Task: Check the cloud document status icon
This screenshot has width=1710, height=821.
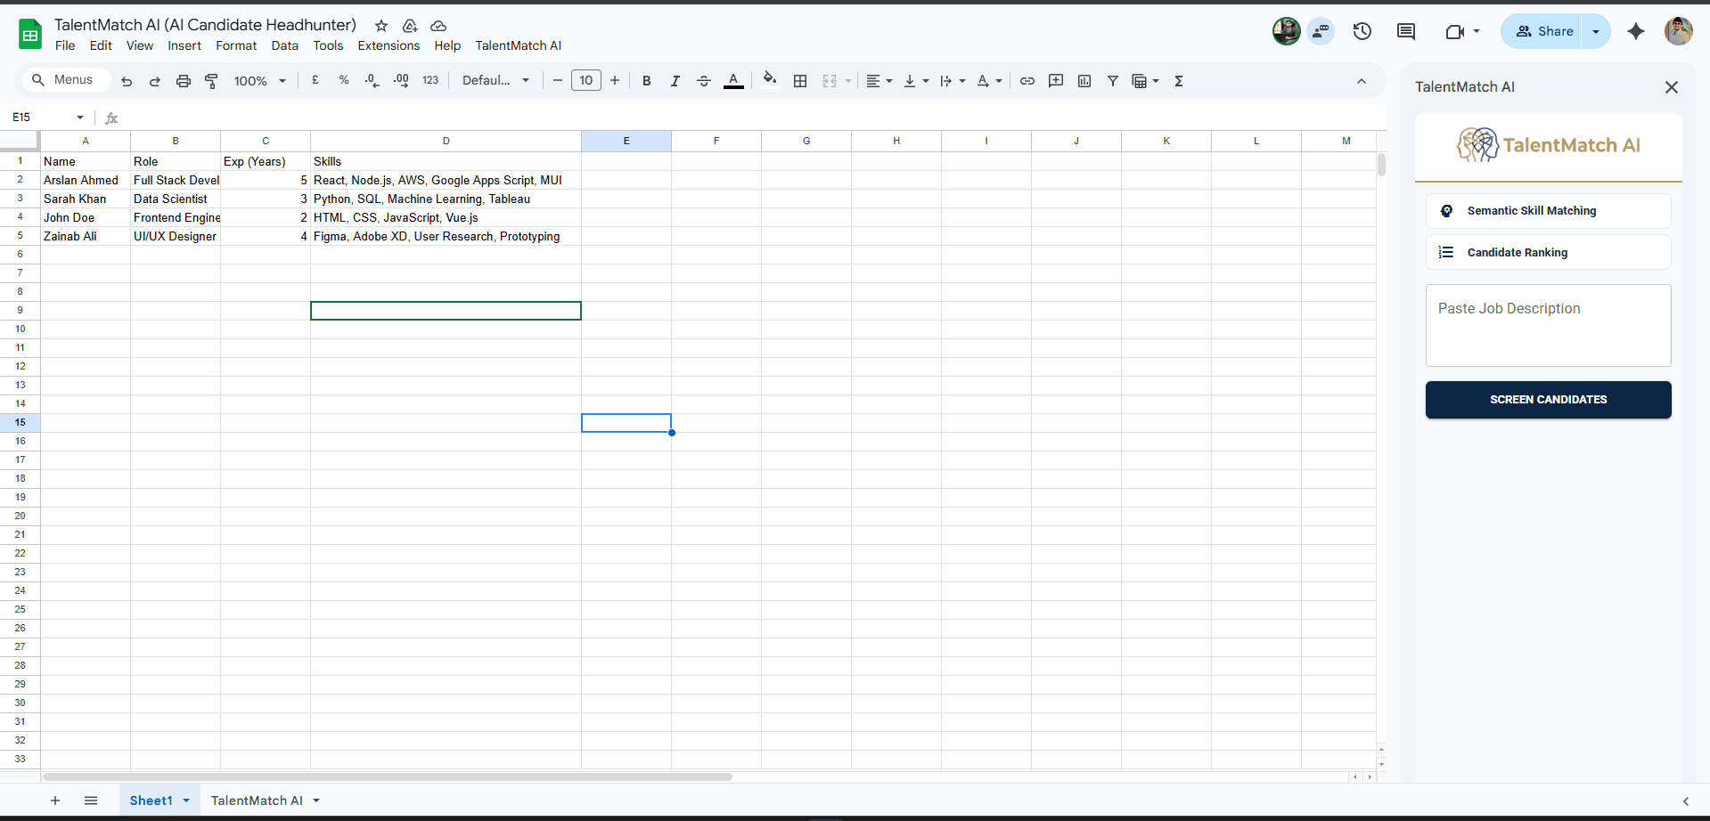Action: click(x=438, y=26)
